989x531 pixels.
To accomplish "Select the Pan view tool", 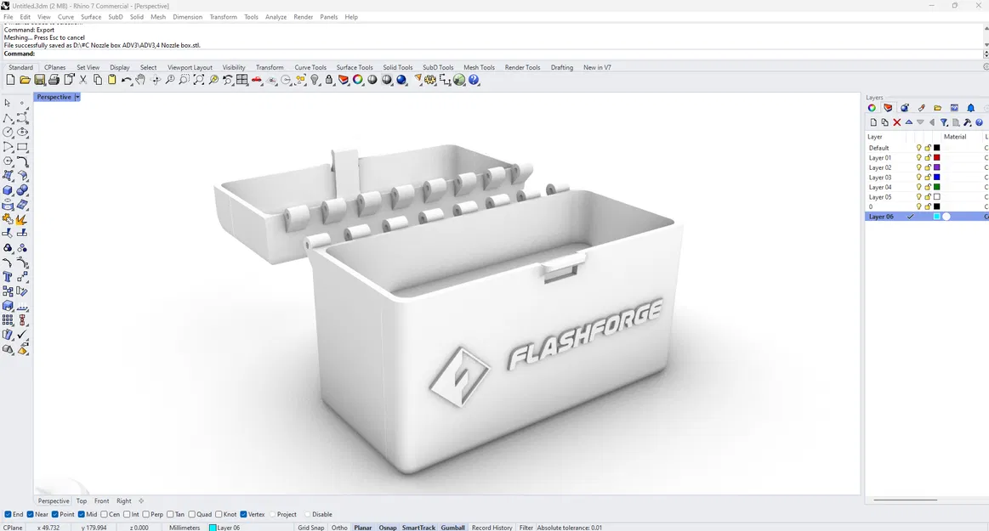I will pyautogui.click(x=141, y=80).
